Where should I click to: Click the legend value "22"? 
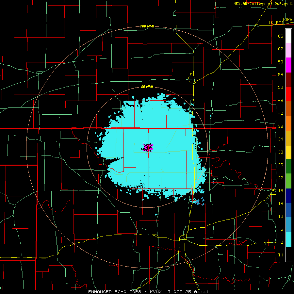click(281, 178)
